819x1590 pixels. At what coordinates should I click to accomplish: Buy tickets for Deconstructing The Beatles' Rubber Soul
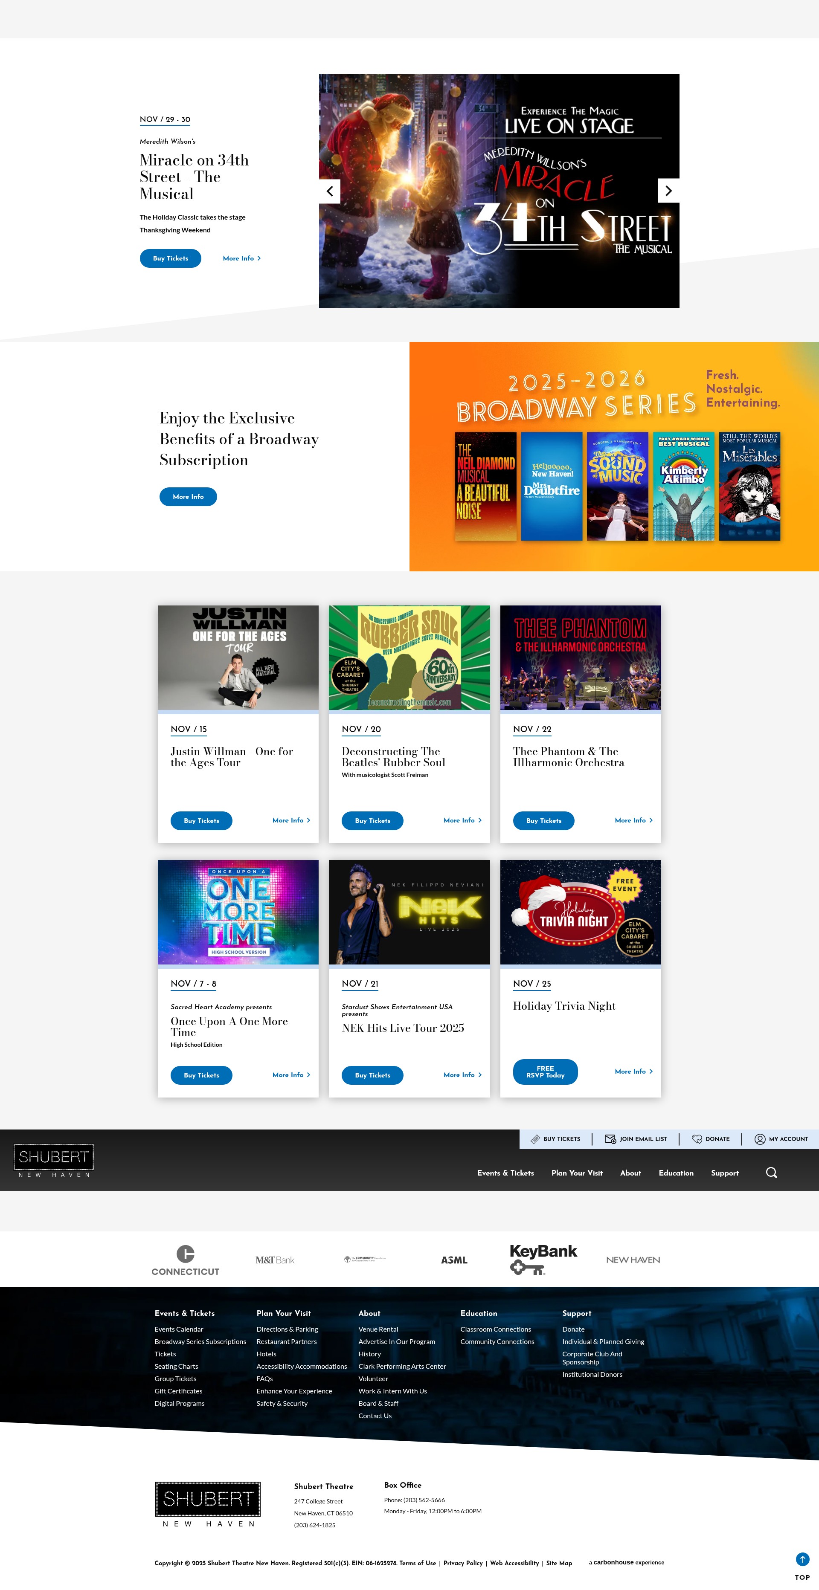pos(372,820)
